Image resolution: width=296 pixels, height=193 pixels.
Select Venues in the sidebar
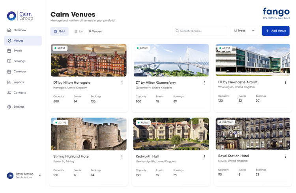coord(23,40)
